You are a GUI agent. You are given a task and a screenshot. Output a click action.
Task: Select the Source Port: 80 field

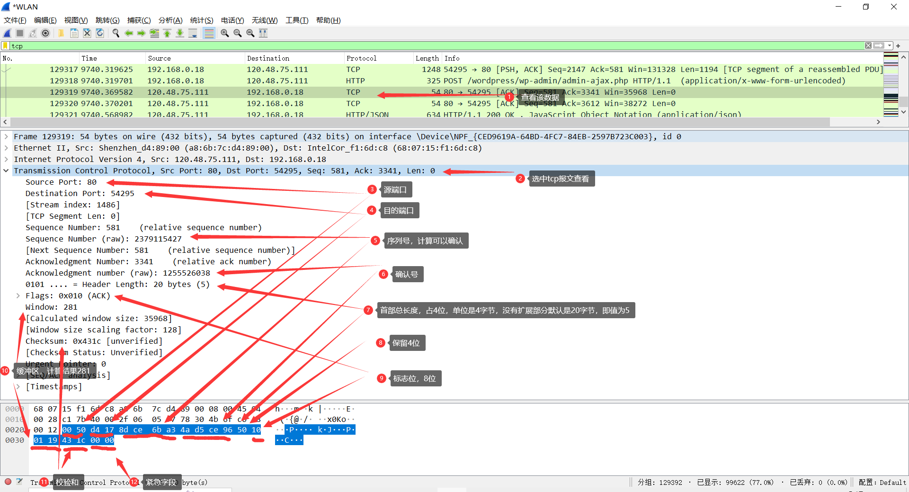(x=61, y=182)
